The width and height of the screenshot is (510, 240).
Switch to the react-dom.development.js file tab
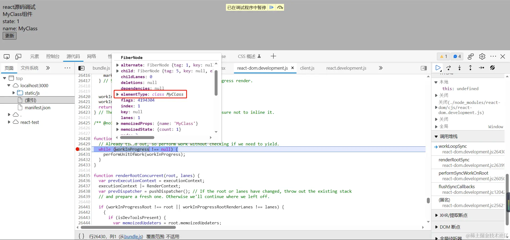[x=262, y=68]
